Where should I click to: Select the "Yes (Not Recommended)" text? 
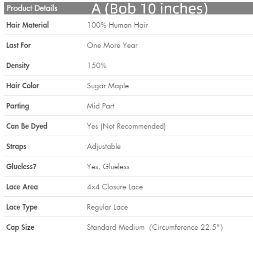(x=126, y=126)
